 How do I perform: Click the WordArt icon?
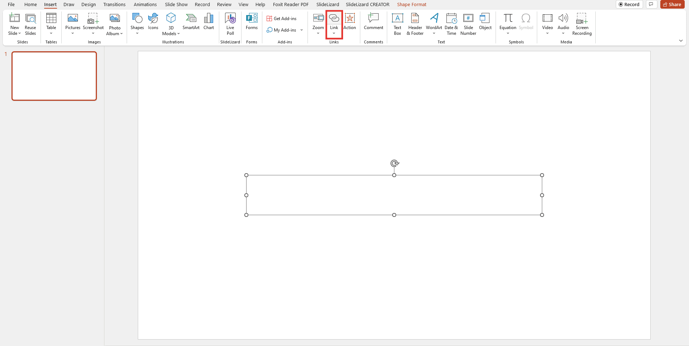[x=434, y=18]
